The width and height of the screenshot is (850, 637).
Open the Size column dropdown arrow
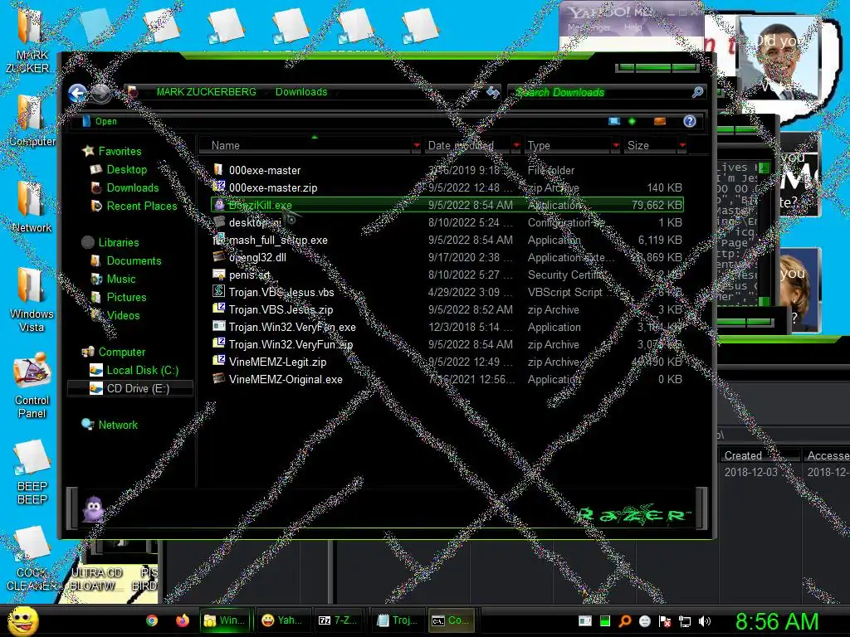[x=682, y=145]
